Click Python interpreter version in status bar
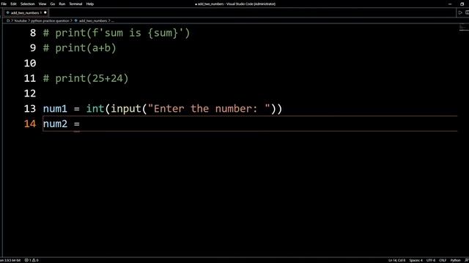The height and width of the screenshot is (263, 469). (x=11, y=260)
